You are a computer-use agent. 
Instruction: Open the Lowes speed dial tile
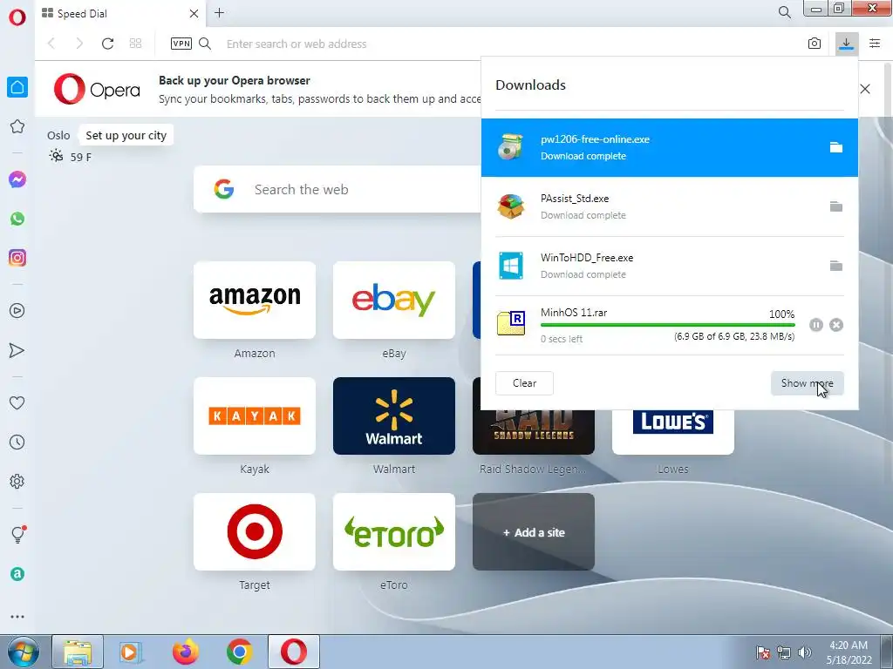(673, 432)
